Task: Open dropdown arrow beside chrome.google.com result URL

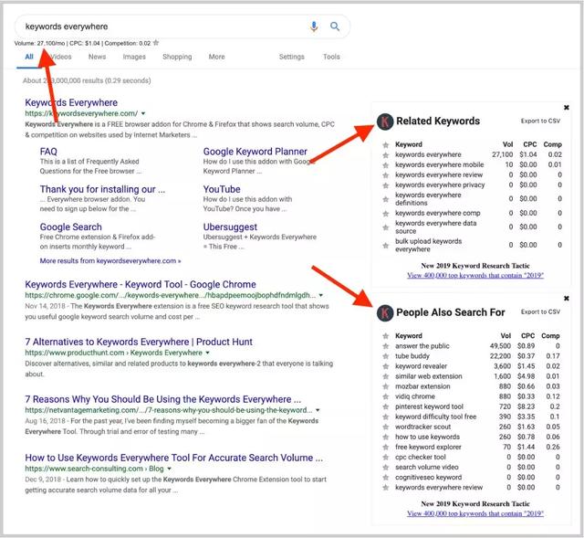Action: point(320,295)
